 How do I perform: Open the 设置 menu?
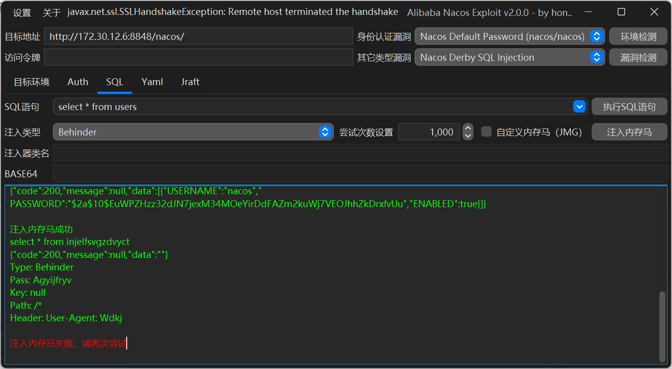point(22,12)
